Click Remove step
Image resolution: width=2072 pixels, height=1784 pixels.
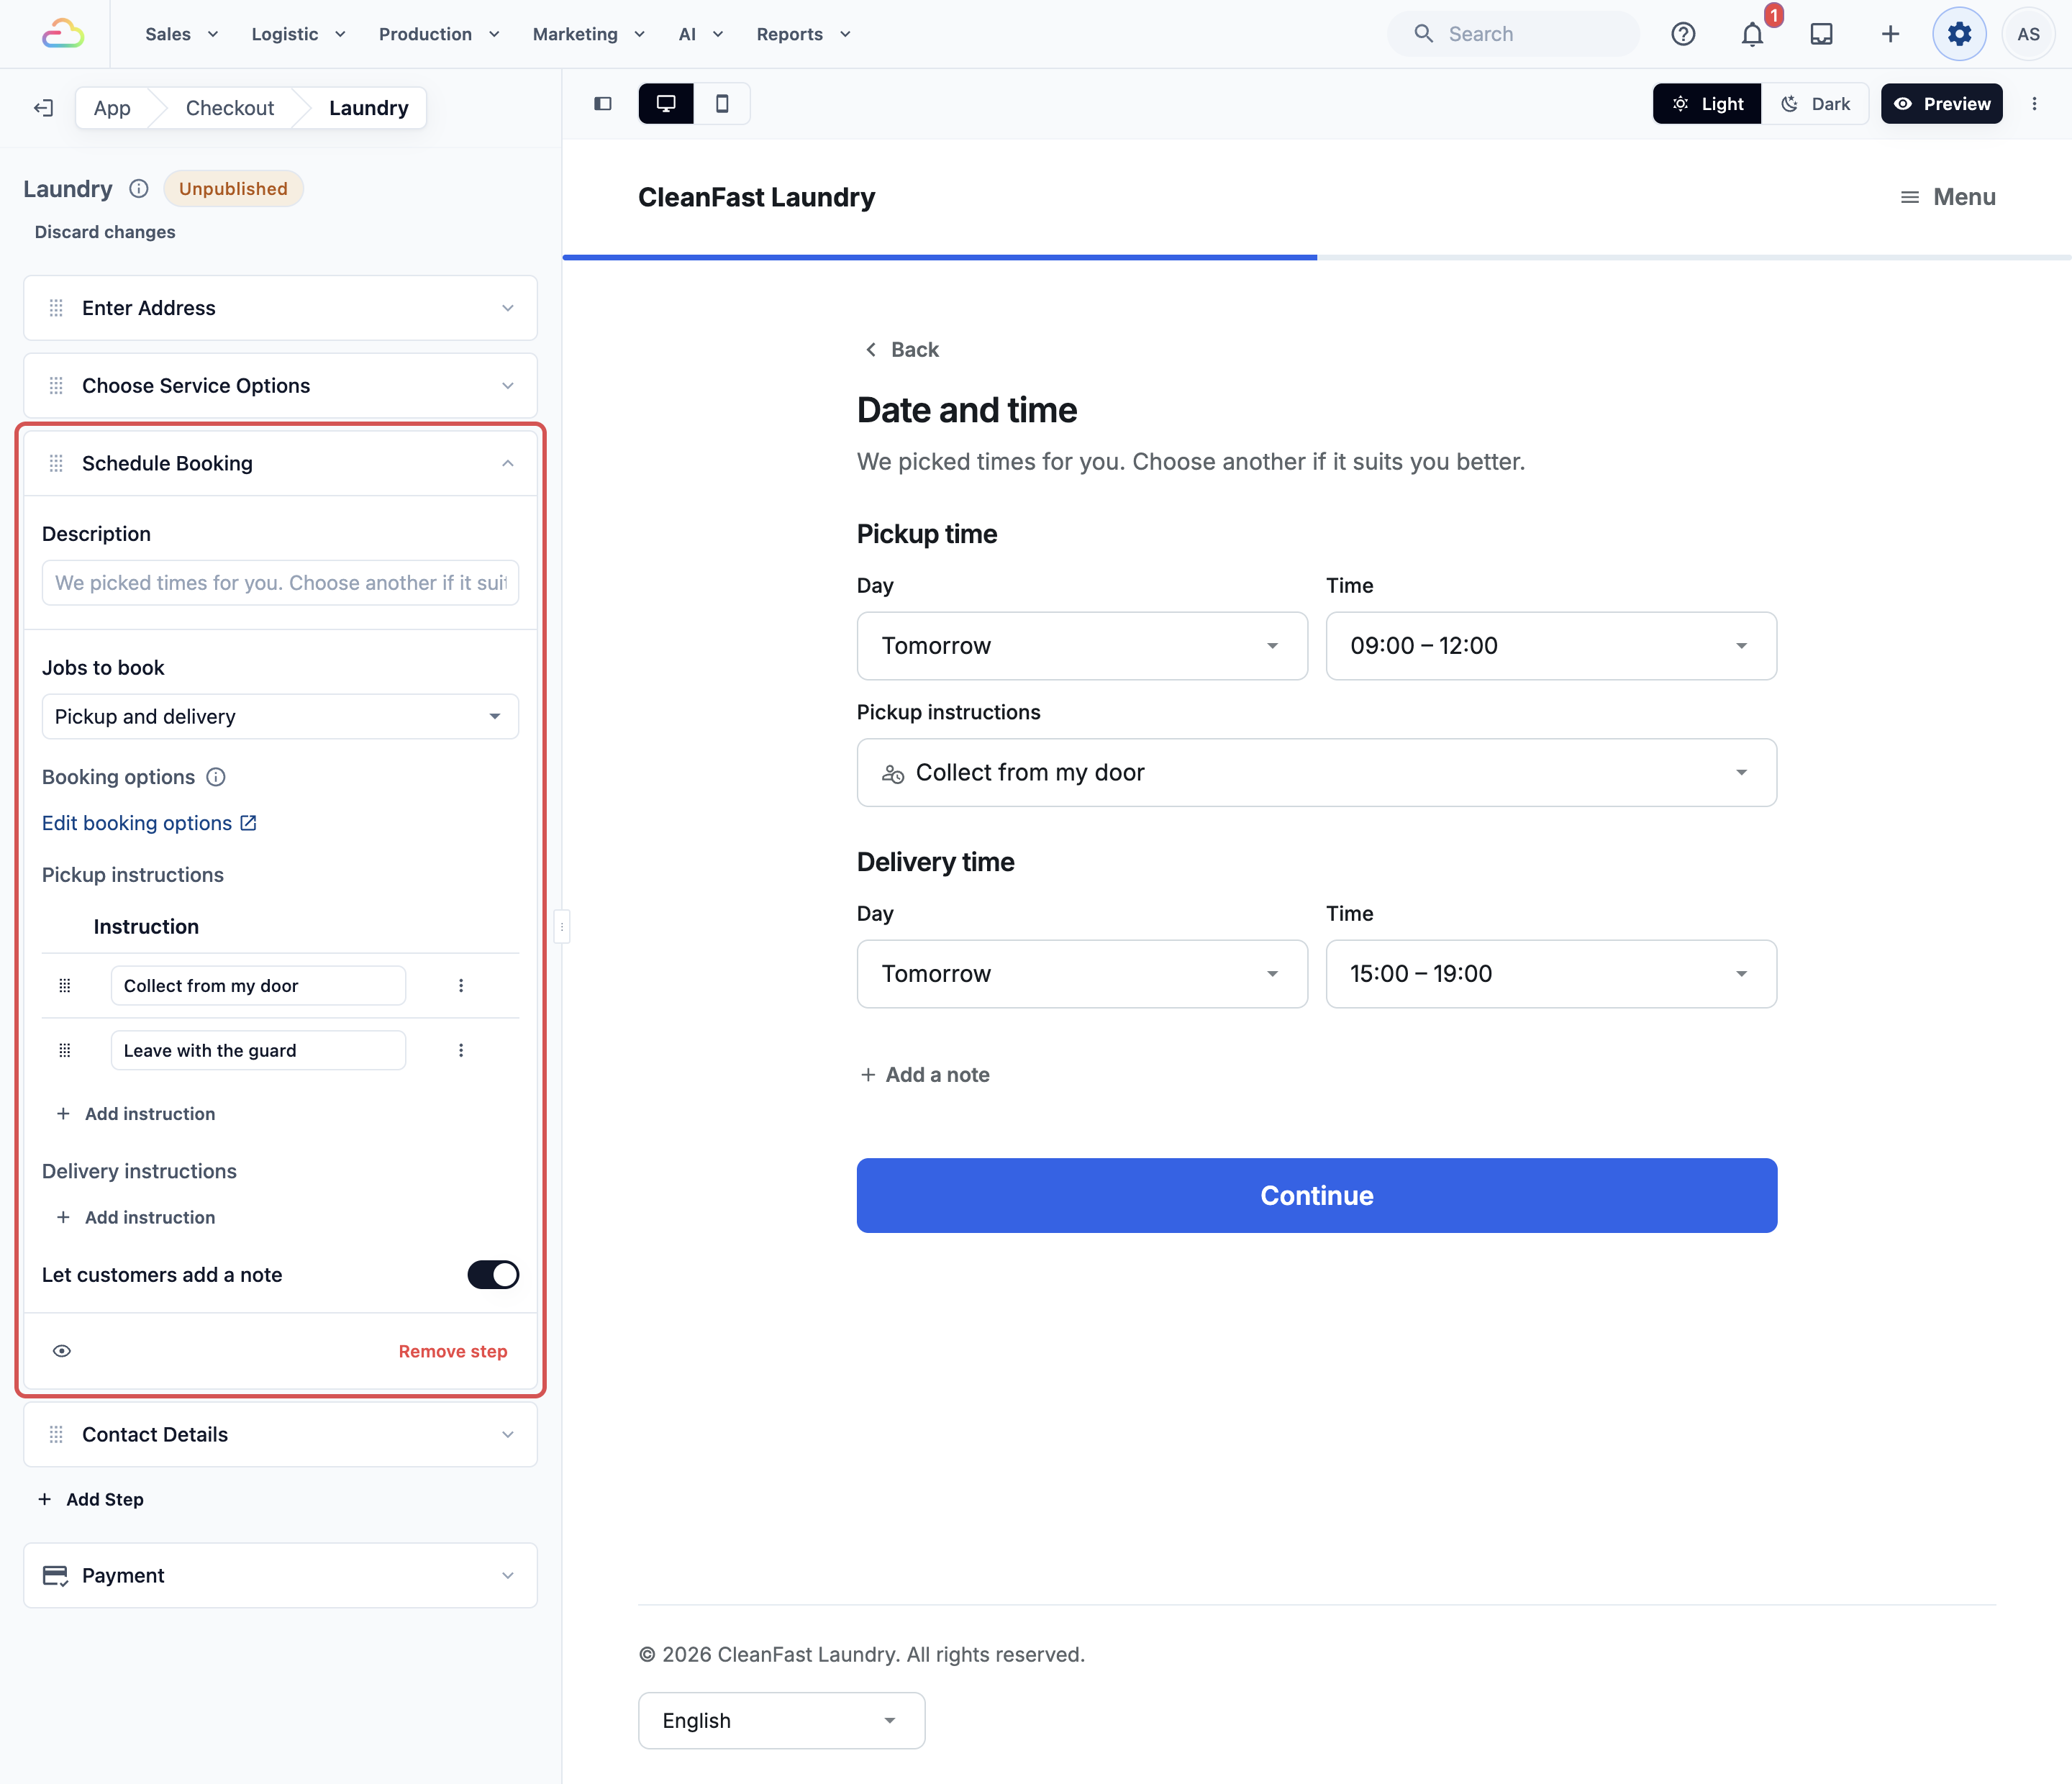(453, 1352)
